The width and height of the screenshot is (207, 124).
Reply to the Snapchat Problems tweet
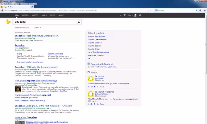[x=88, y=104]
